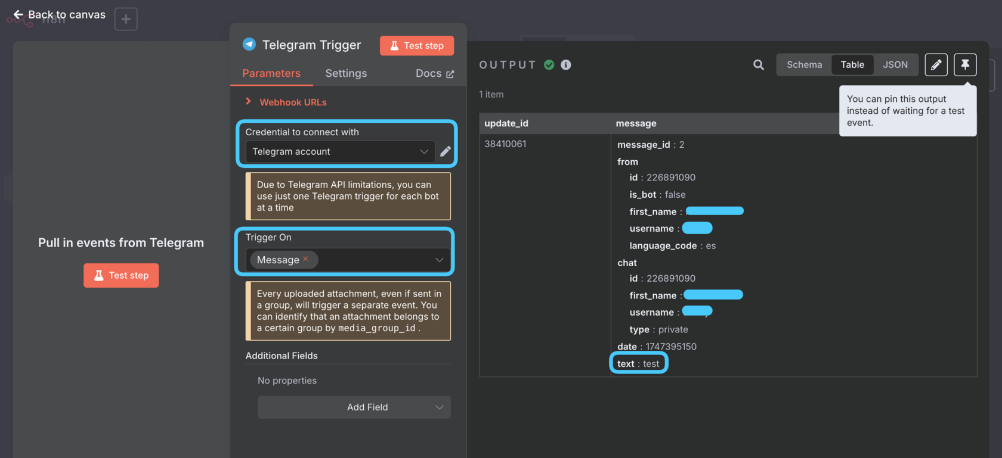Edit the credential with the pencil icon
Image resolution: width=1002 pixels, height=458 pixels.
coord(446,151)
